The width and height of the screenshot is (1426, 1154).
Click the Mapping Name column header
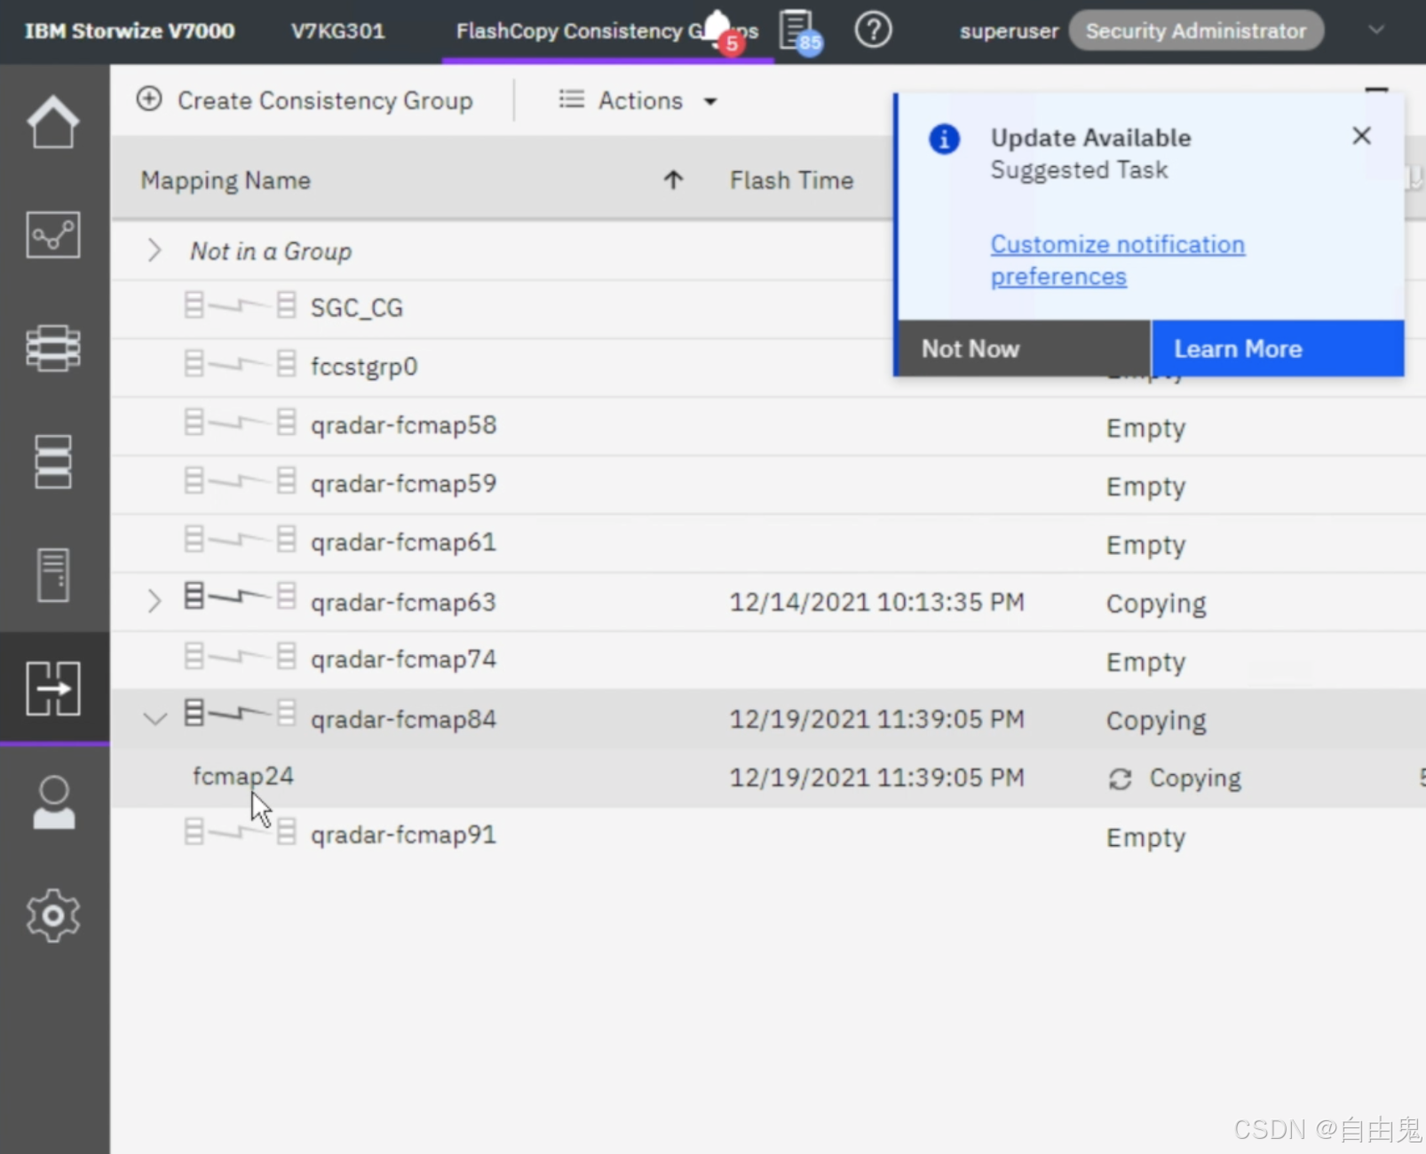[226, 180]
